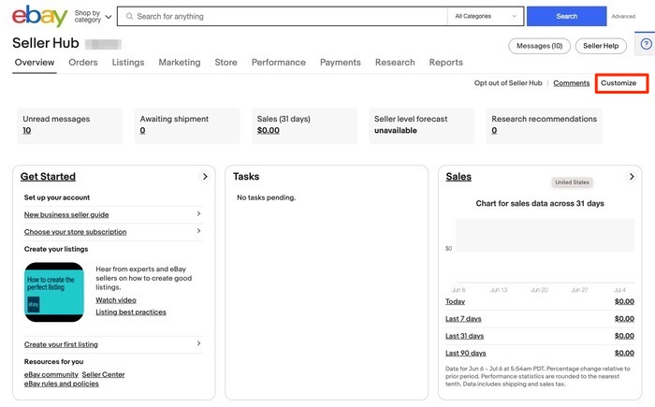655x407 pixels.
Task: Open the Listings tab
Action: pyautogui.click(x=128, y=63)
